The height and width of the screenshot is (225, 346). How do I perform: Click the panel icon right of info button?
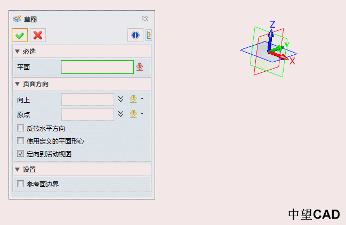[x=148, y=35]
